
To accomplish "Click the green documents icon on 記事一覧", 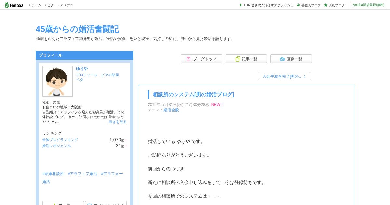I will (x=238, y=59).
